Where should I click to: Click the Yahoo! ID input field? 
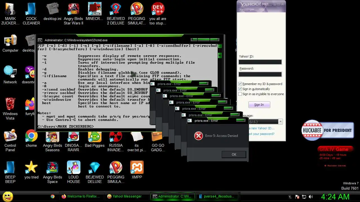260,62
